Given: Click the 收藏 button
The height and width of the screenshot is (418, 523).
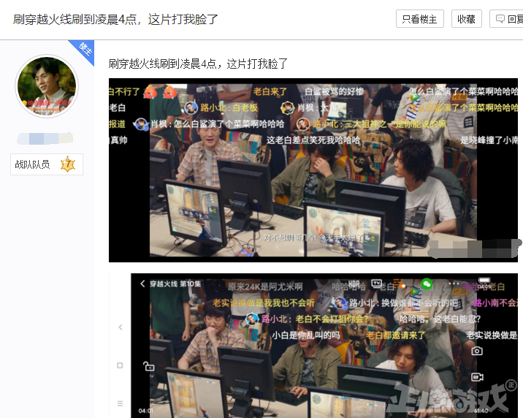Looking at the screenshot, I should [466, 19].
